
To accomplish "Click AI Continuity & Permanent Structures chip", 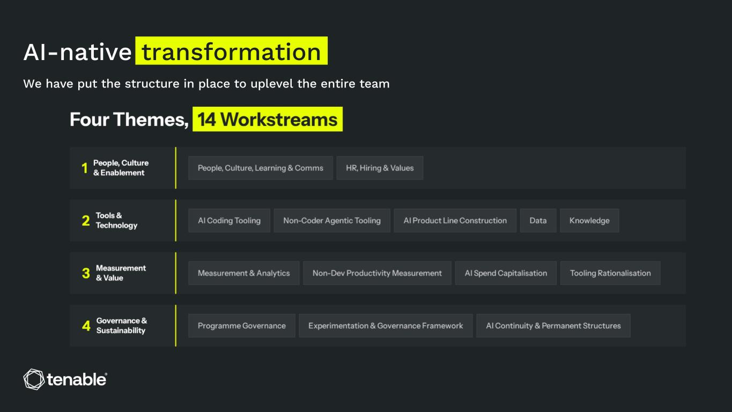I will pos(553,326).
